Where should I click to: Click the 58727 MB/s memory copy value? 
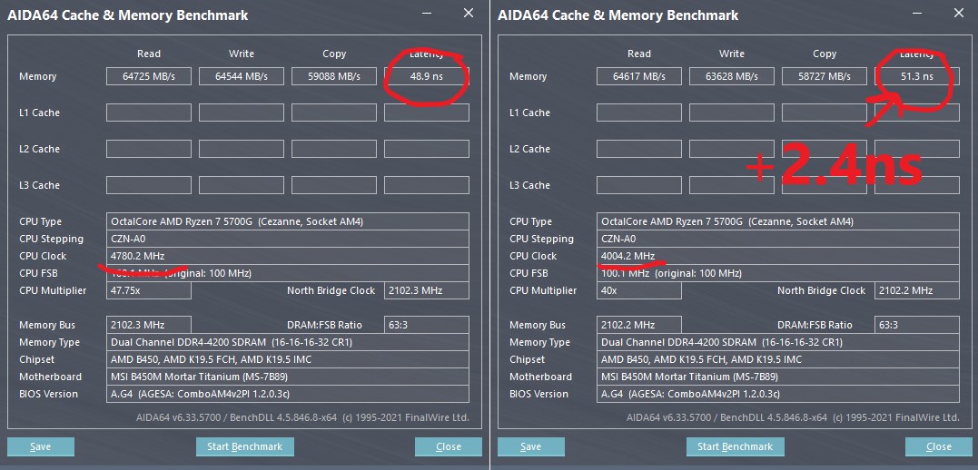pyautogui.click(x=825, y=77)
